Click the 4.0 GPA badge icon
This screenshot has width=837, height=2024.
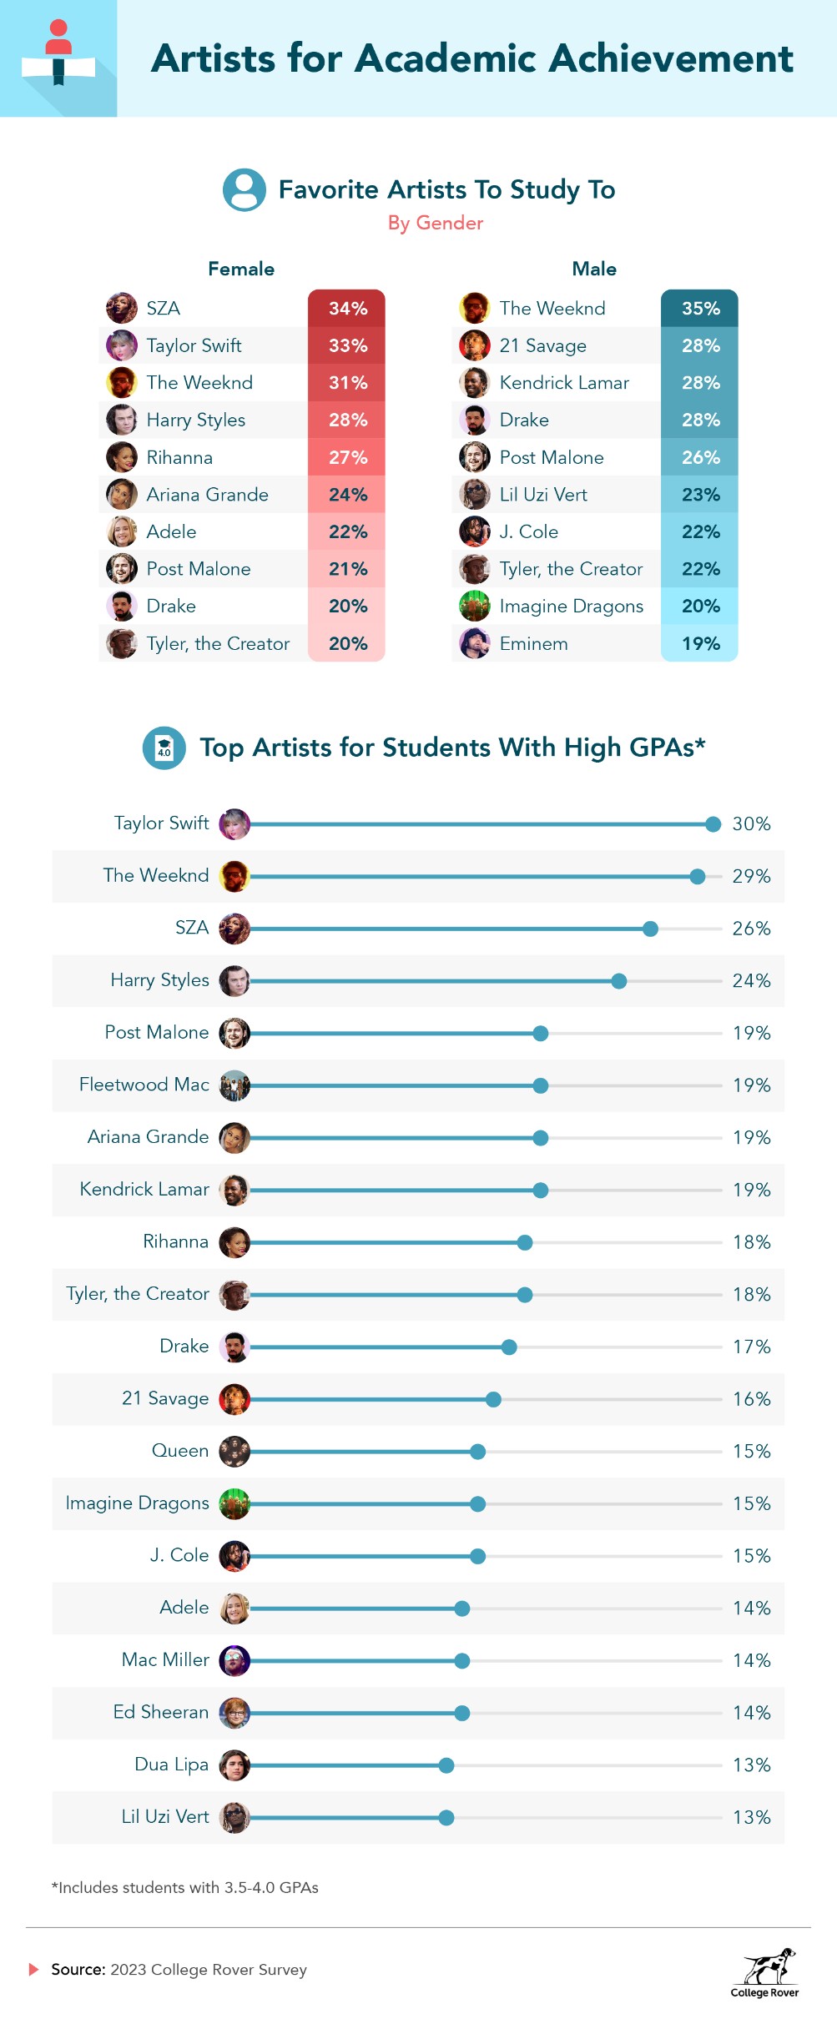pyautogui.click(x=164, y=748)
